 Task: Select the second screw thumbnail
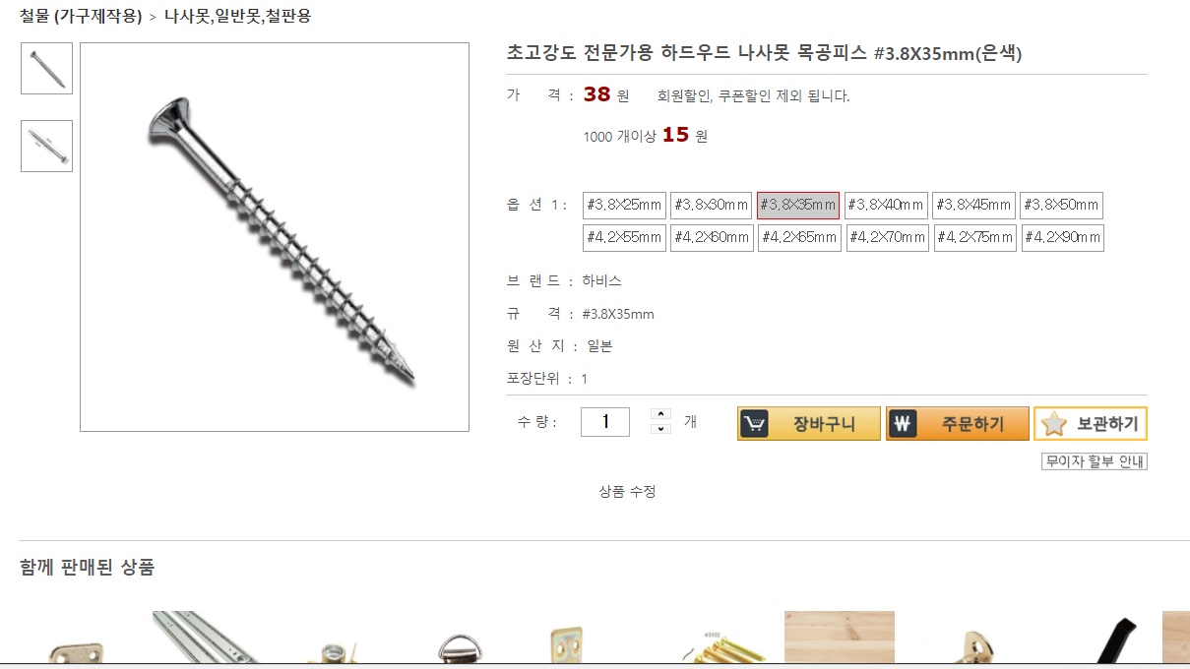(46, 146)
